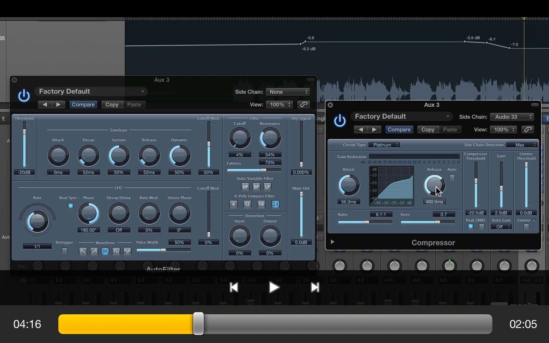Open the Auto Gain Off dropdown
This screenshot has width=549, height=343.
click(x=501, y=227)
